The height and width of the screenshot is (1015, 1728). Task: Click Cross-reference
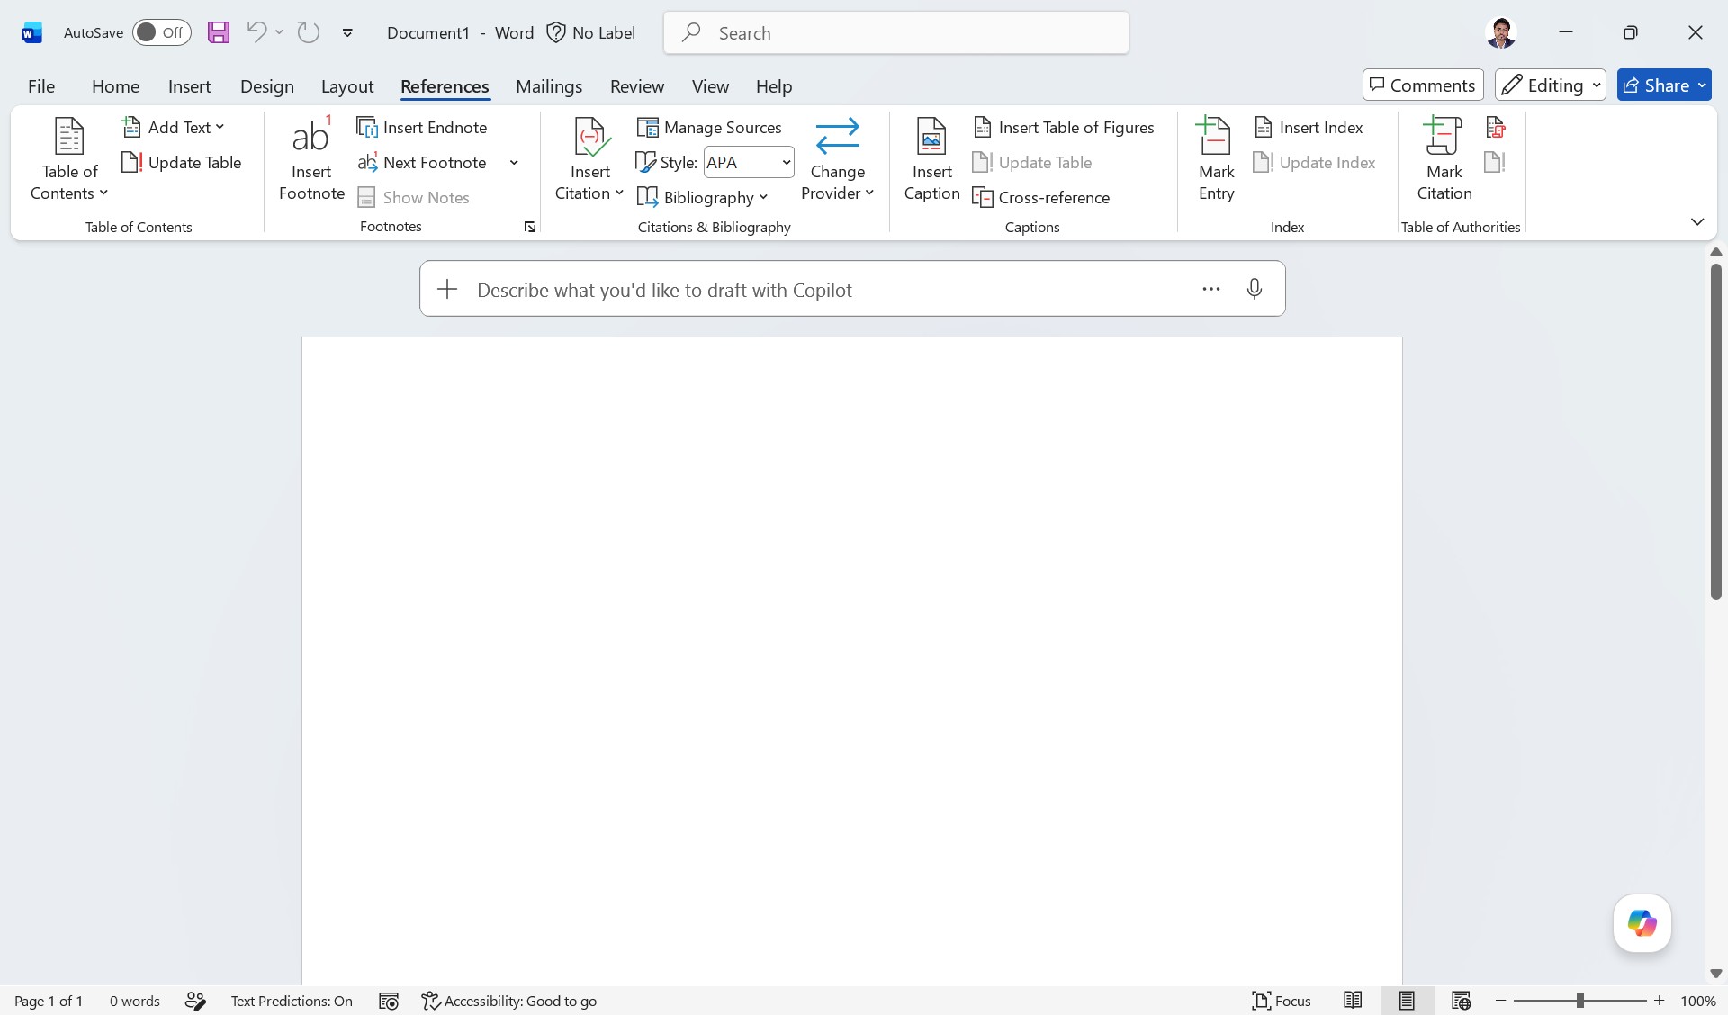pyautogui.click(x=1041, y=197)
